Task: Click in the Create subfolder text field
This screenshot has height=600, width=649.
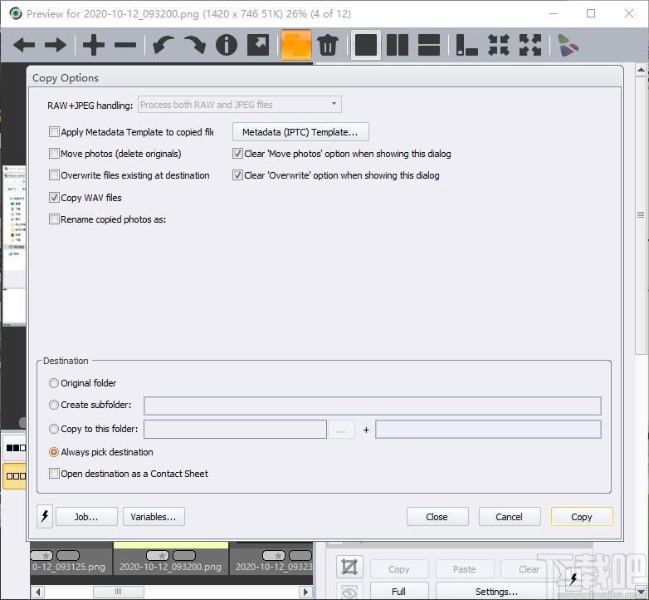Action: coord(373,406)
